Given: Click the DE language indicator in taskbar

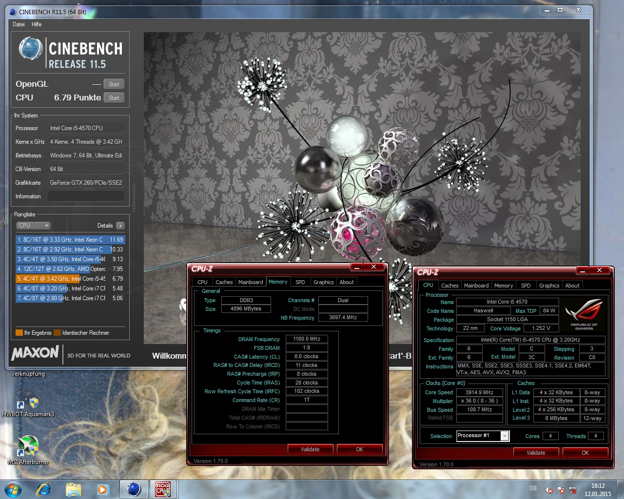Looking at the screenshot, I should click(x=533, y=488).
